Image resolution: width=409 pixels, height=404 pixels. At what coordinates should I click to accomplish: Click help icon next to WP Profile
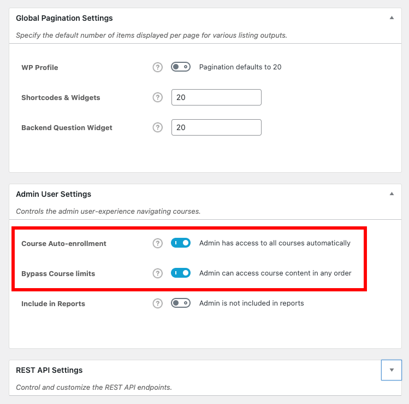[158, 67]
